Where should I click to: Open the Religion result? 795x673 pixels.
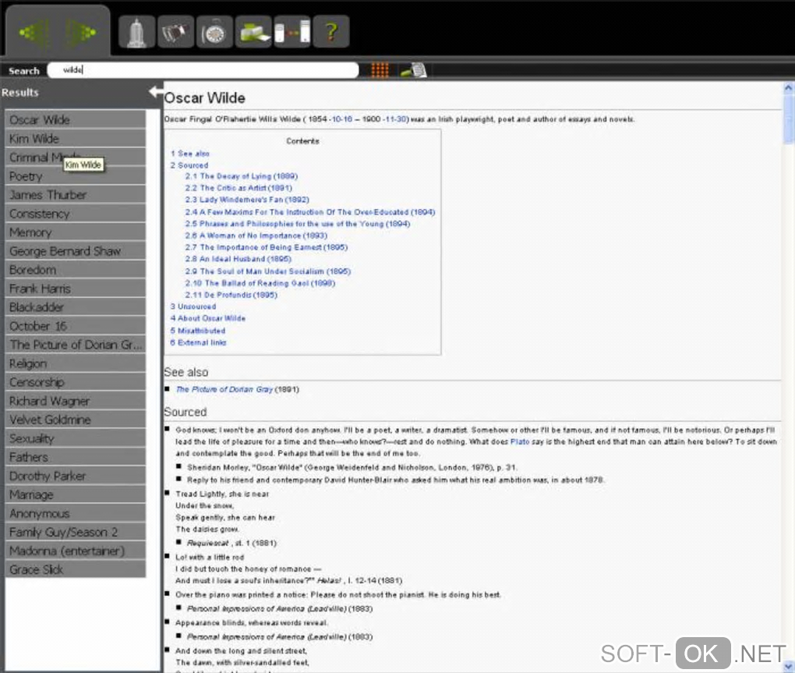pyautogui.click(x=75, y=363)
